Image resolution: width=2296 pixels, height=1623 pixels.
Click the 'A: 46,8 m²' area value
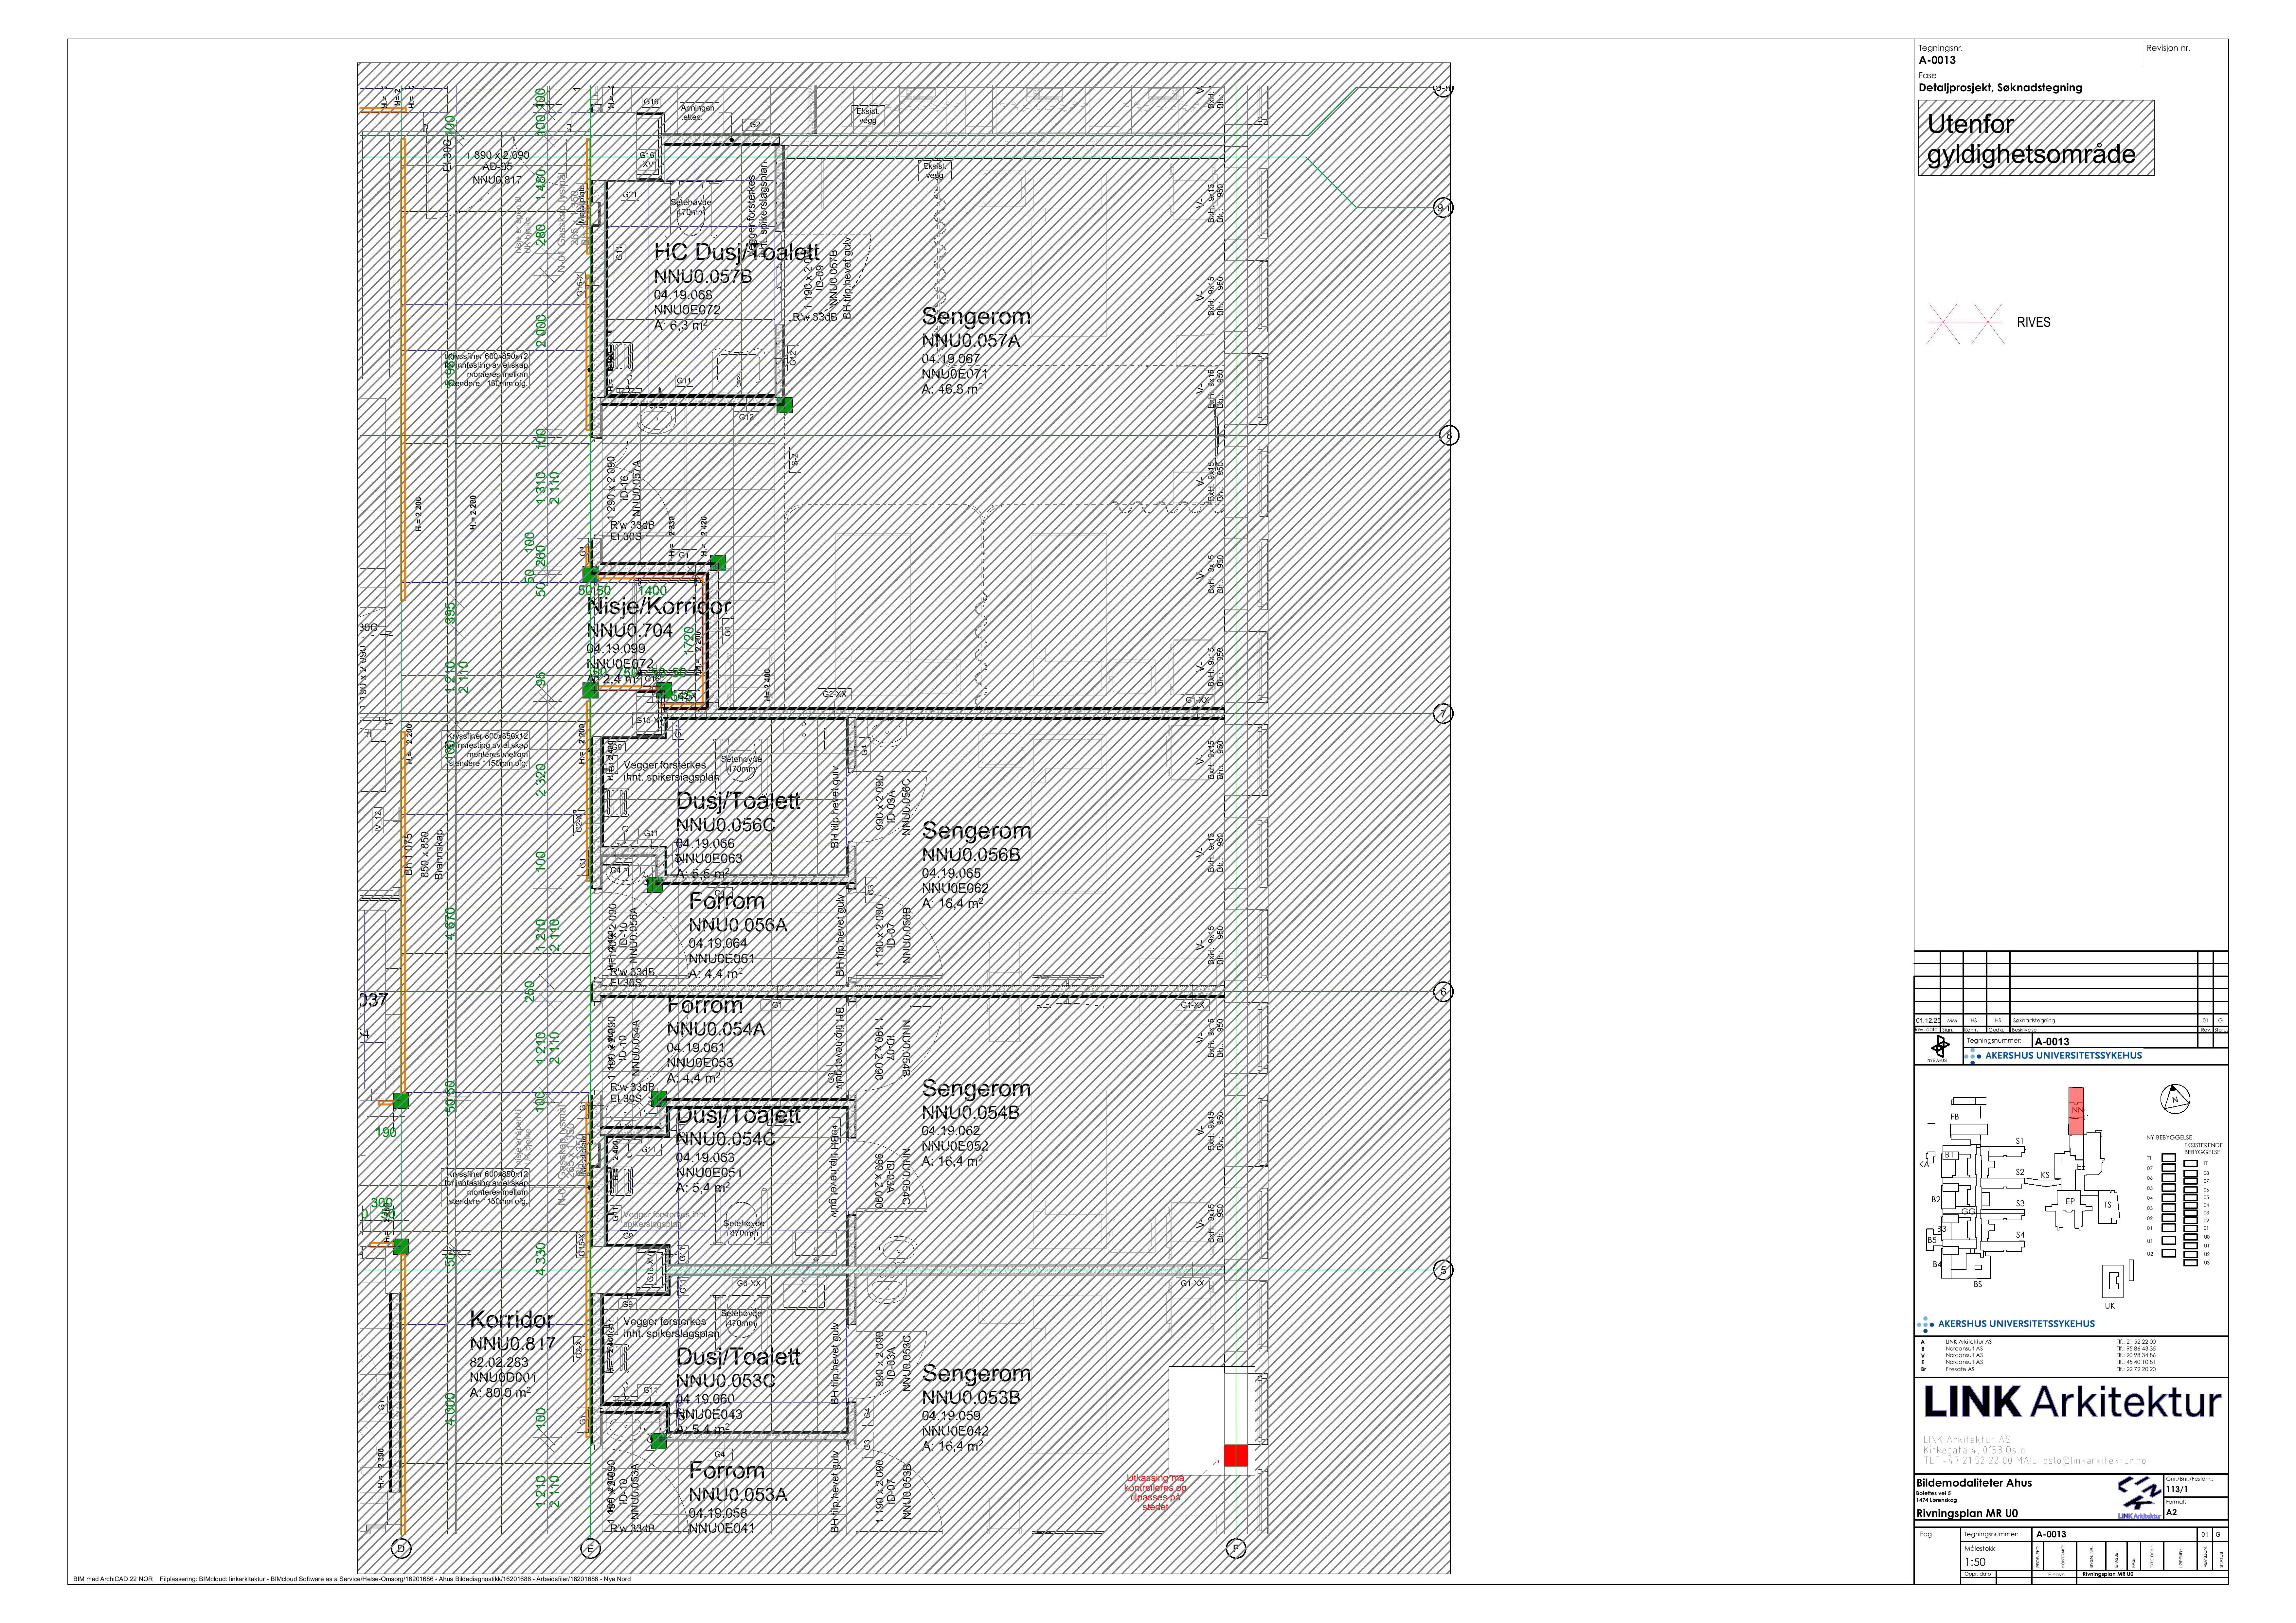952,389
